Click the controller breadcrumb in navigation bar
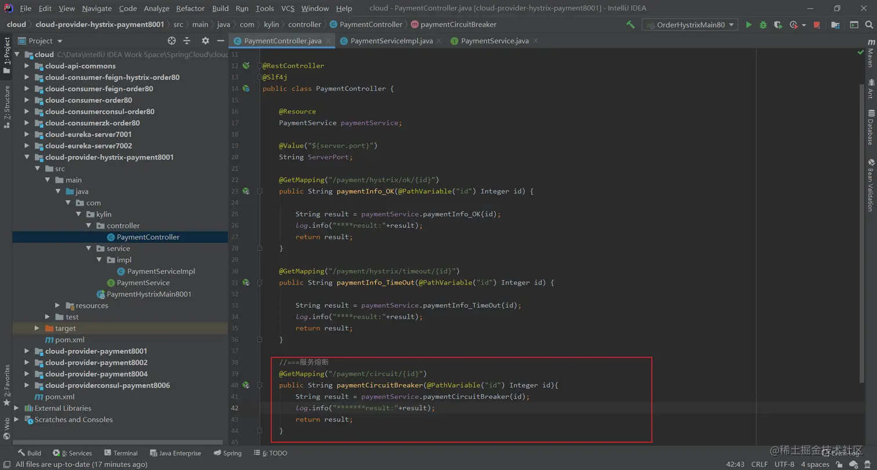This screenshot has height=470, width=877. (305, 24)
